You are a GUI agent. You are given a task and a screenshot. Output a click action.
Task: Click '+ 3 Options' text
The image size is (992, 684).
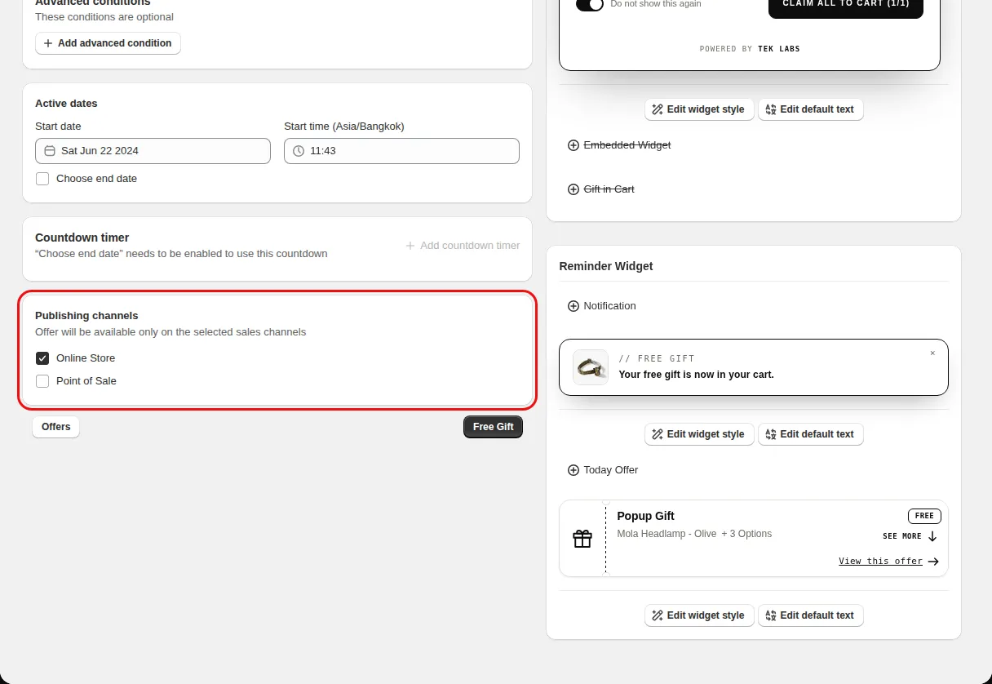point(746,534)
